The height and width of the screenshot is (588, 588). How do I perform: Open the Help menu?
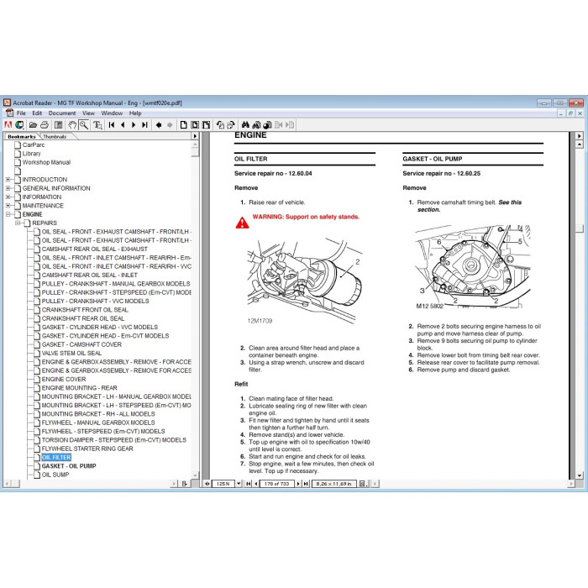pos(135,113)
